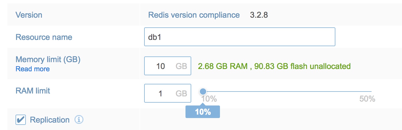Click the info icon beside Replication
402x130 pixels.
(x=79, y=120)
